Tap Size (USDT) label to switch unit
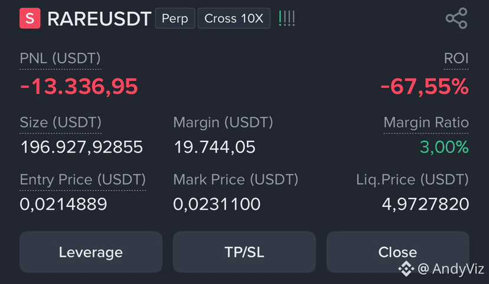489x284 pixels. tap(60, 122)
